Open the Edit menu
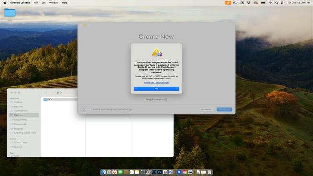The height and width of the screenshot is (176, 313). tap(44, 3)
